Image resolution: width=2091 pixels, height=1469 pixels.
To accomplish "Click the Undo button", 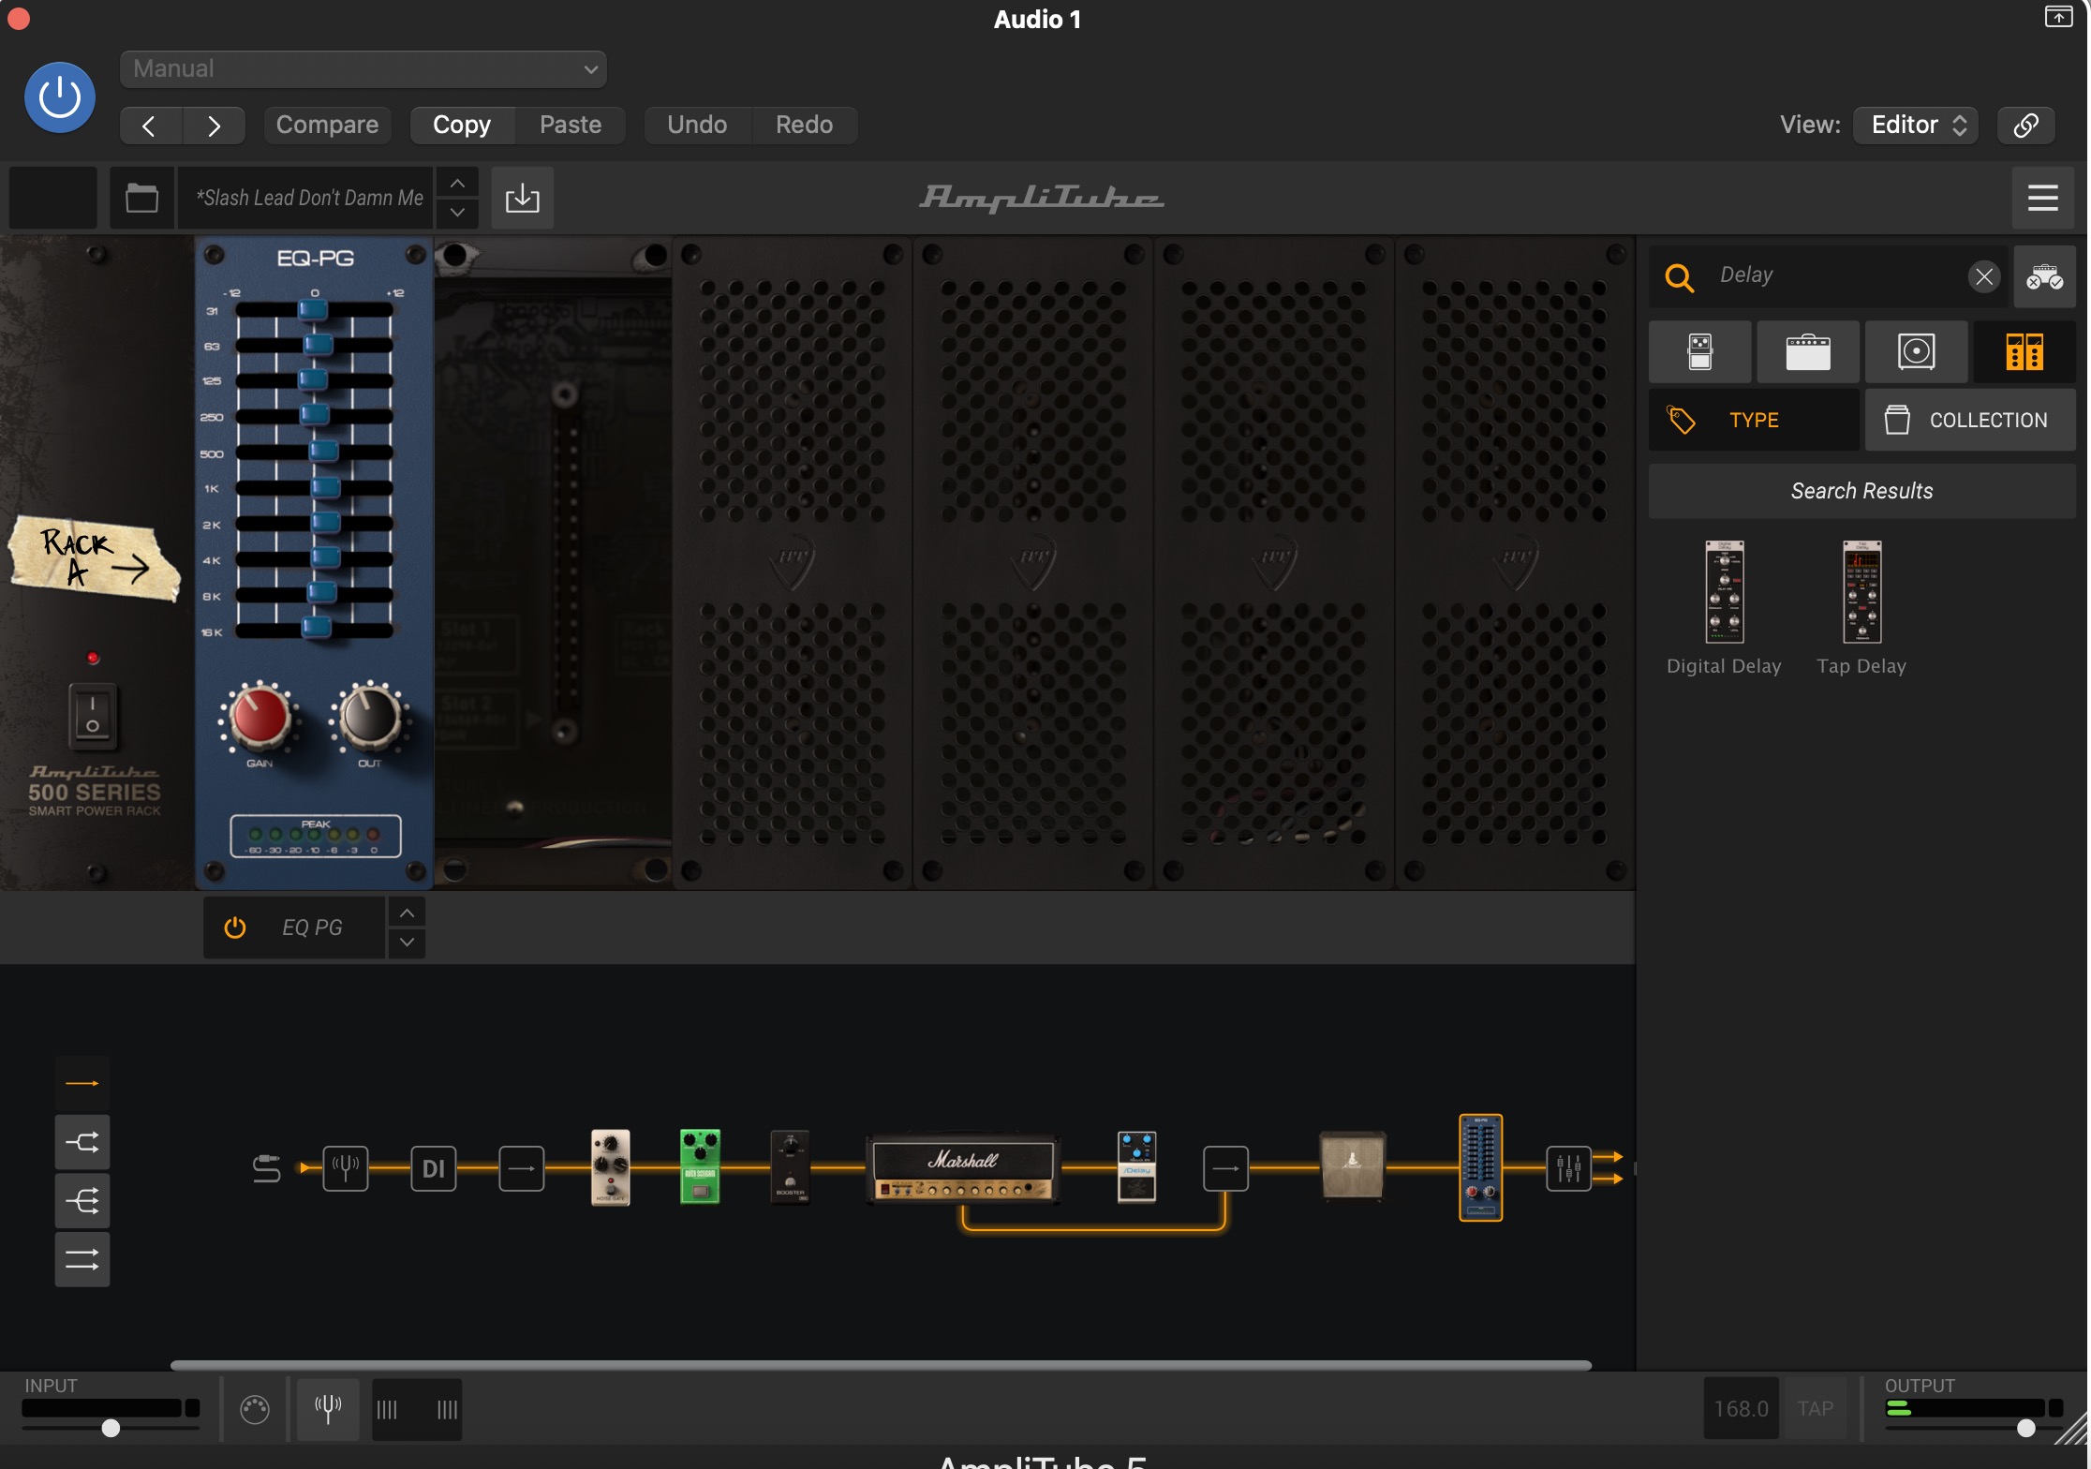I will pos(697,126).
